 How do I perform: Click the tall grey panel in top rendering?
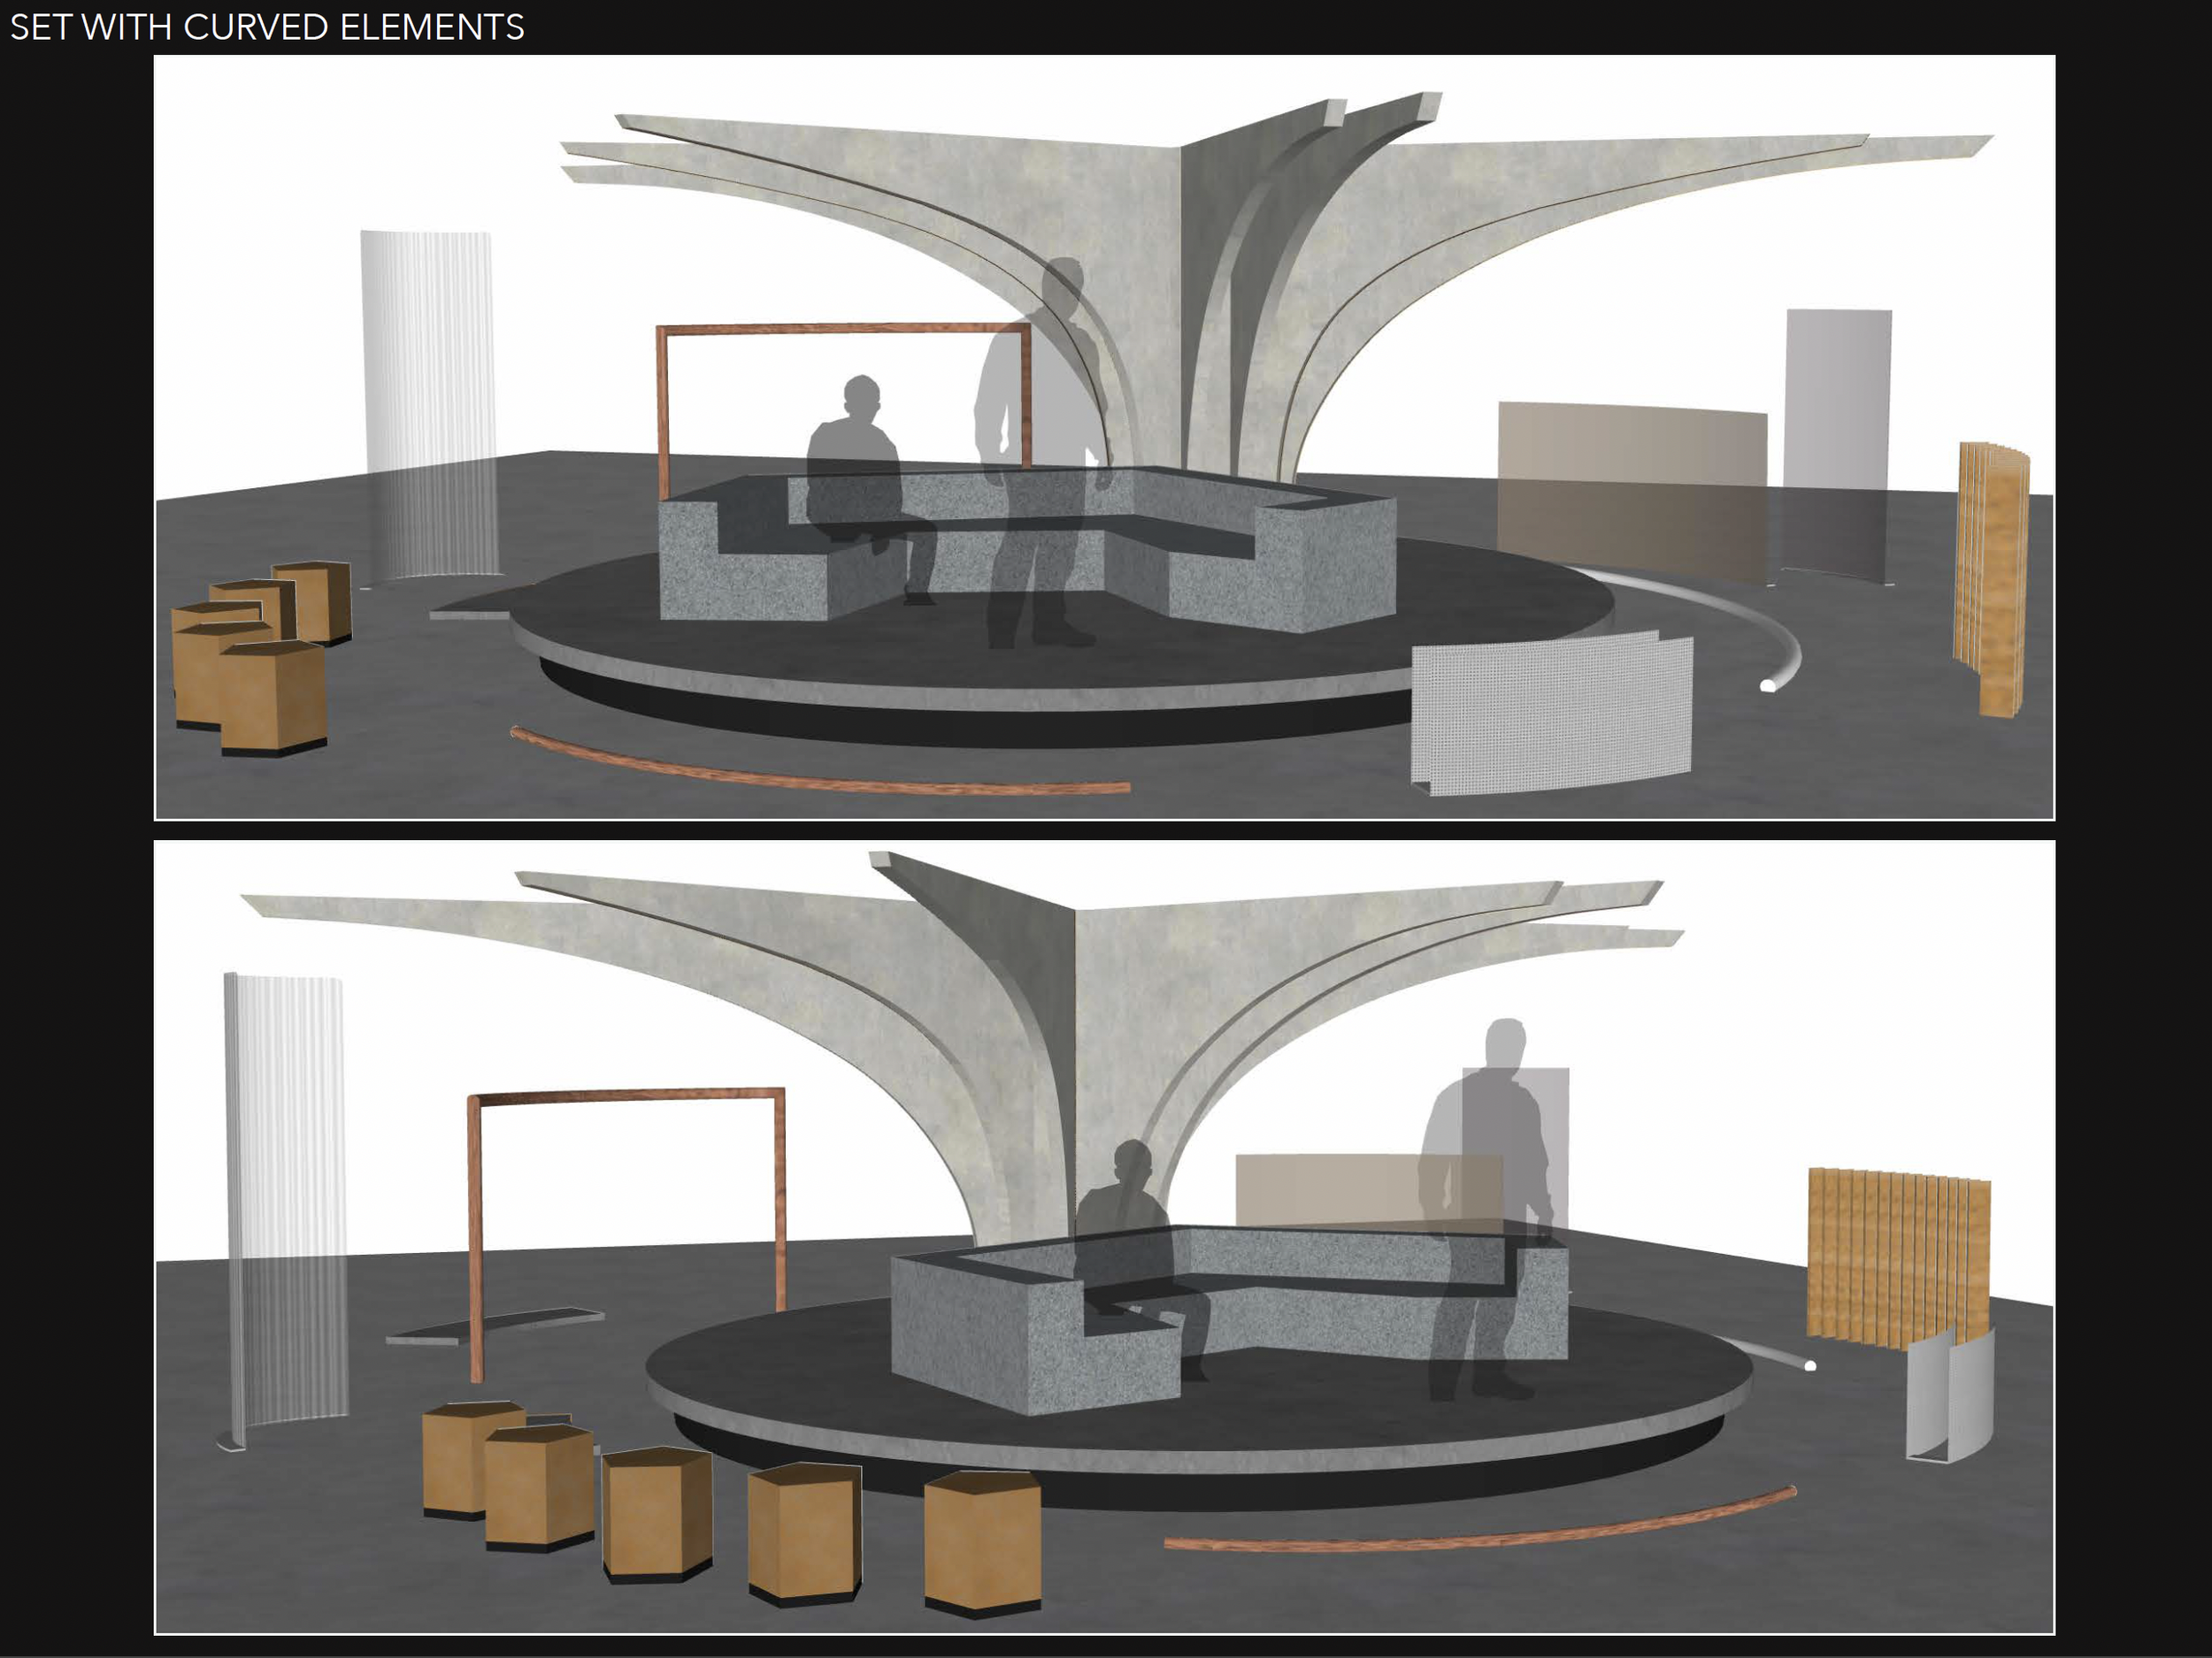1837,420
